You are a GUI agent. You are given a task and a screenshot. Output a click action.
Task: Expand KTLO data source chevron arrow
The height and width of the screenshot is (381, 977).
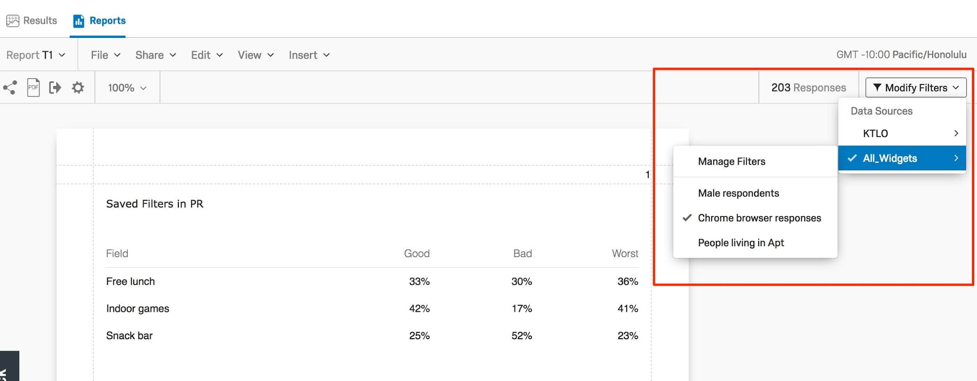[x=956, y=133]
